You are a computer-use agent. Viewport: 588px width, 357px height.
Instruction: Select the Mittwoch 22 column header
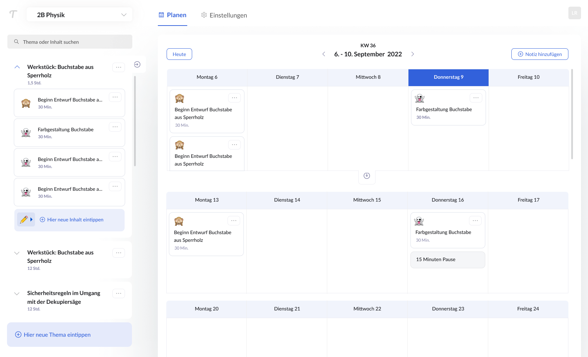point(367,309)
